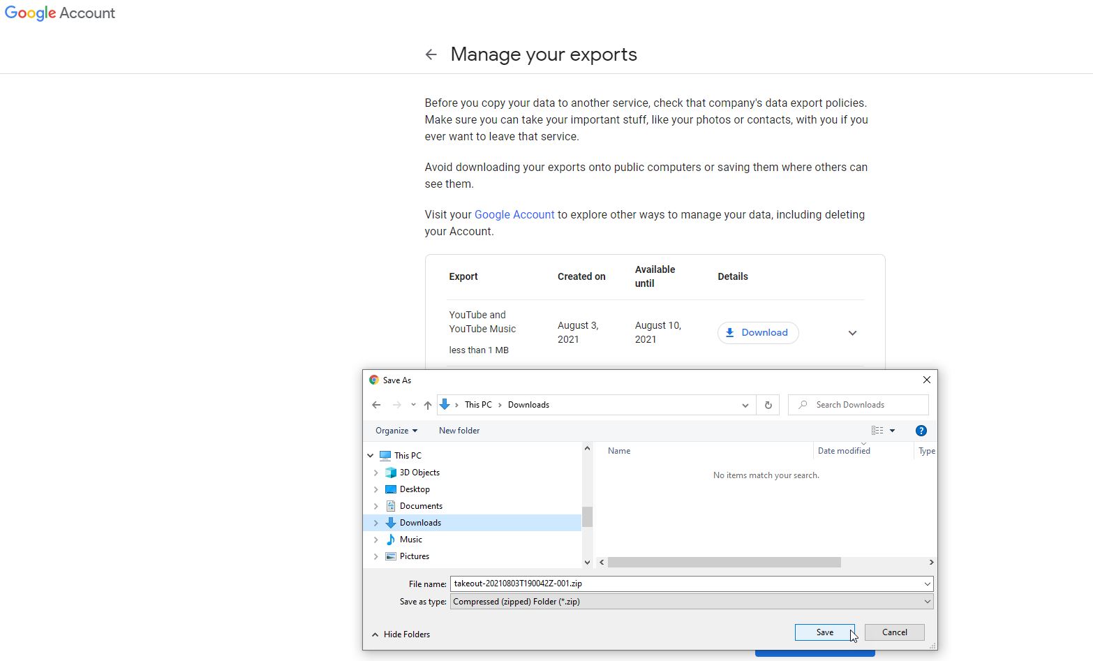Click the file list scroll left arrow
This screenshot has height=661, width=1093.
[602, 563]
